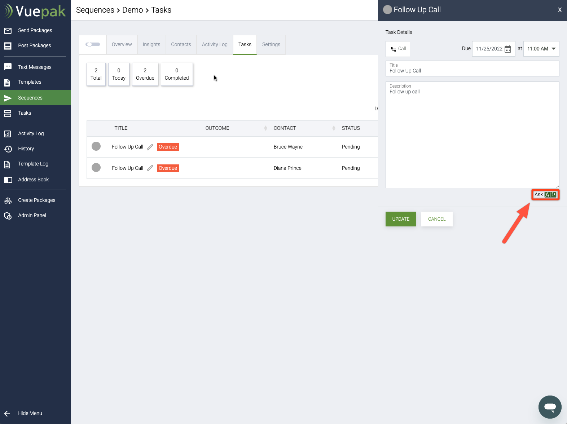This screenshot has width=567, height=424.
Task: Open the Address Book icon
Action: [x=8, y=180]
